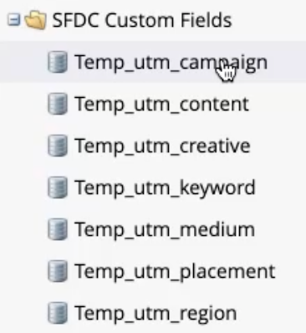Select the Temp_utm_keyword field label
Screen dimensions: 306x333
[165, 188]
